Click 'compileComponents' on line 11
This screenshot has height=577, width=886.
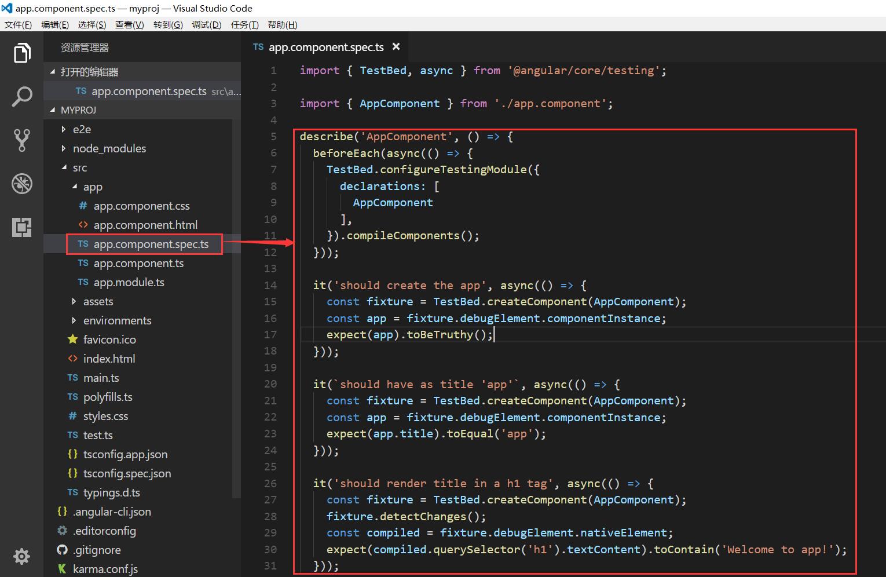click(x=403, y=236)
